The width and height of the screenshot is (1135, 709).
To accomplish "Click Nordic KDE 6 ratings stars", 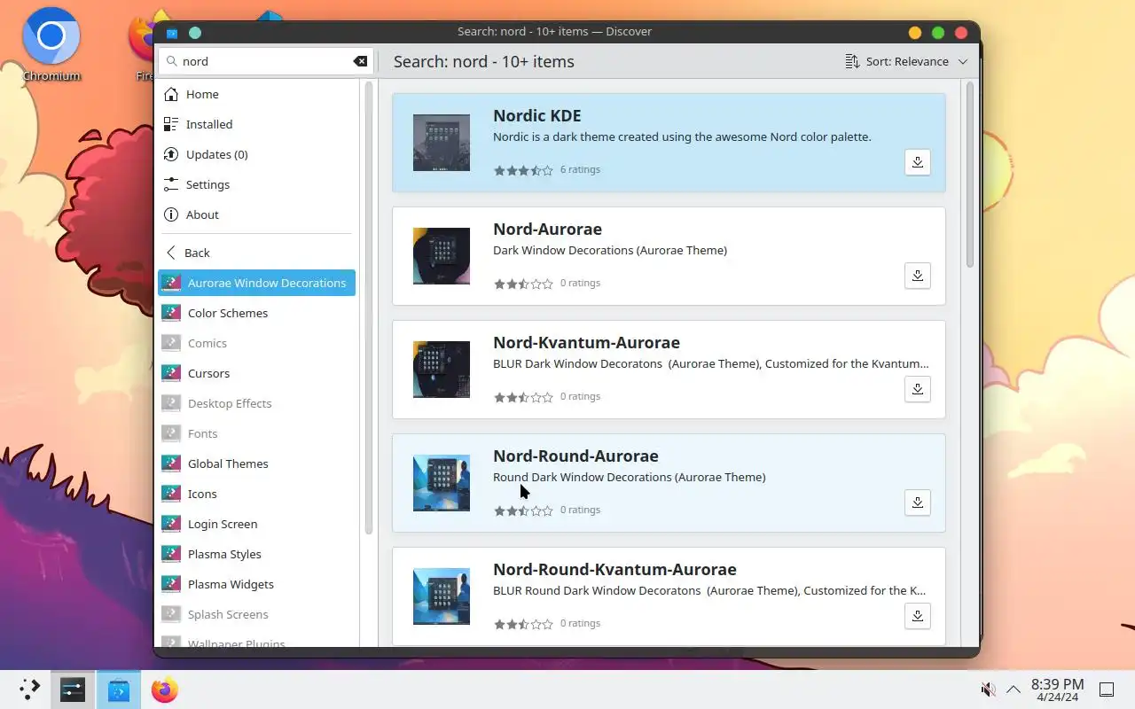I will coord(523,170).
